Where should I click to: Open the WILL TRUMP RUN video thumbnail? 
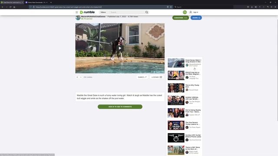tap(176, 125)
